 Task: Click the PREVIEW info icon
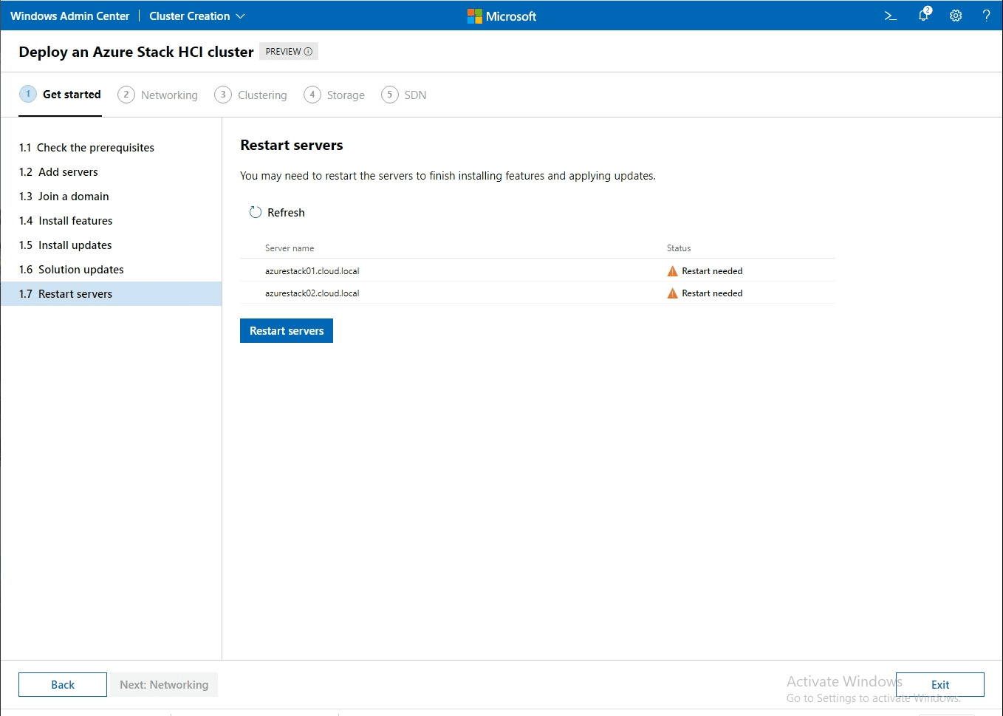point(308,51)
